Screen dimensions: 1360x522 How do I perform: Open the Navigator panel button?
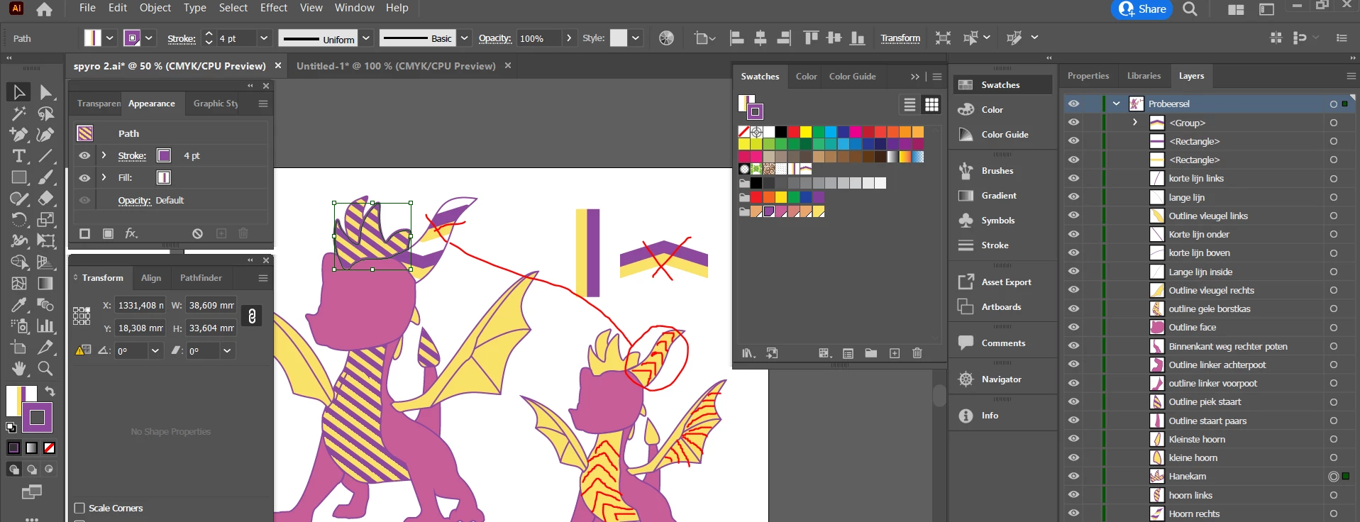(x=1002, y=379)
